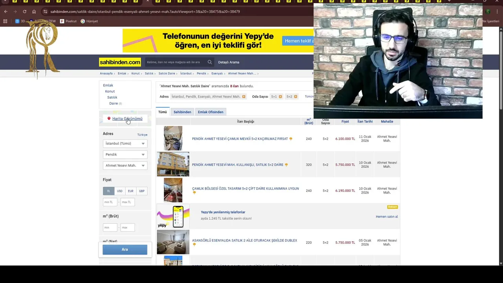Sort listings by Mahalle column
503x283 pixels.
click(387, 121)
